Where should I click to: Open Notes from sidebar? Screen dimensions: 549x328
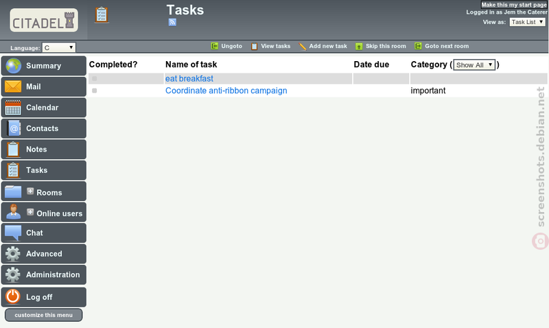click(44, 150)
